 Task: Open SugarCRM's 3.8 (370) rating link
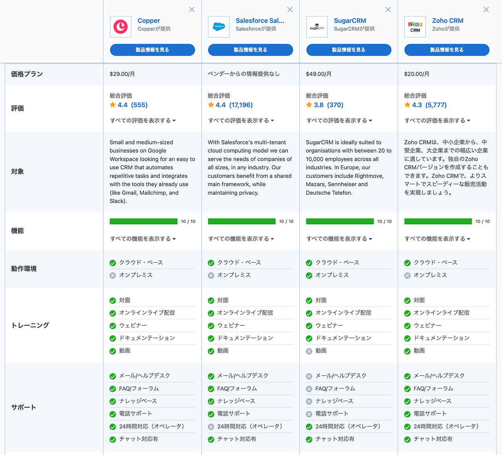(329, 105)
